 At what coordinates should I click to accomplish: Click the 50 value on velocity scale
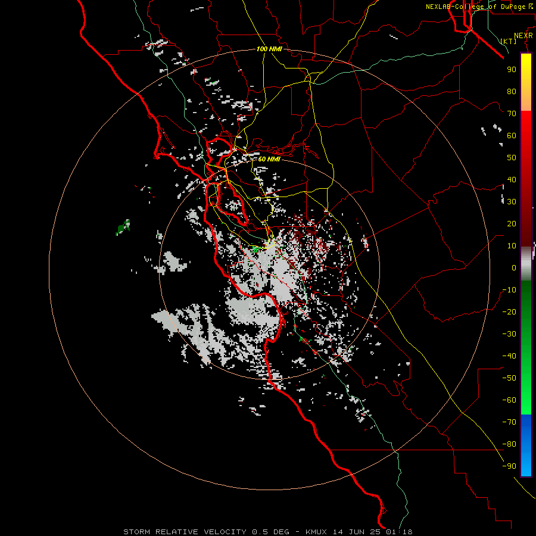(512, 158)
